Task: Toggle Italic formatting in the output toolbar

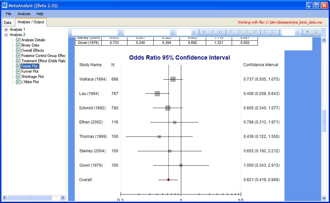Action: click(x=212, y=32)
